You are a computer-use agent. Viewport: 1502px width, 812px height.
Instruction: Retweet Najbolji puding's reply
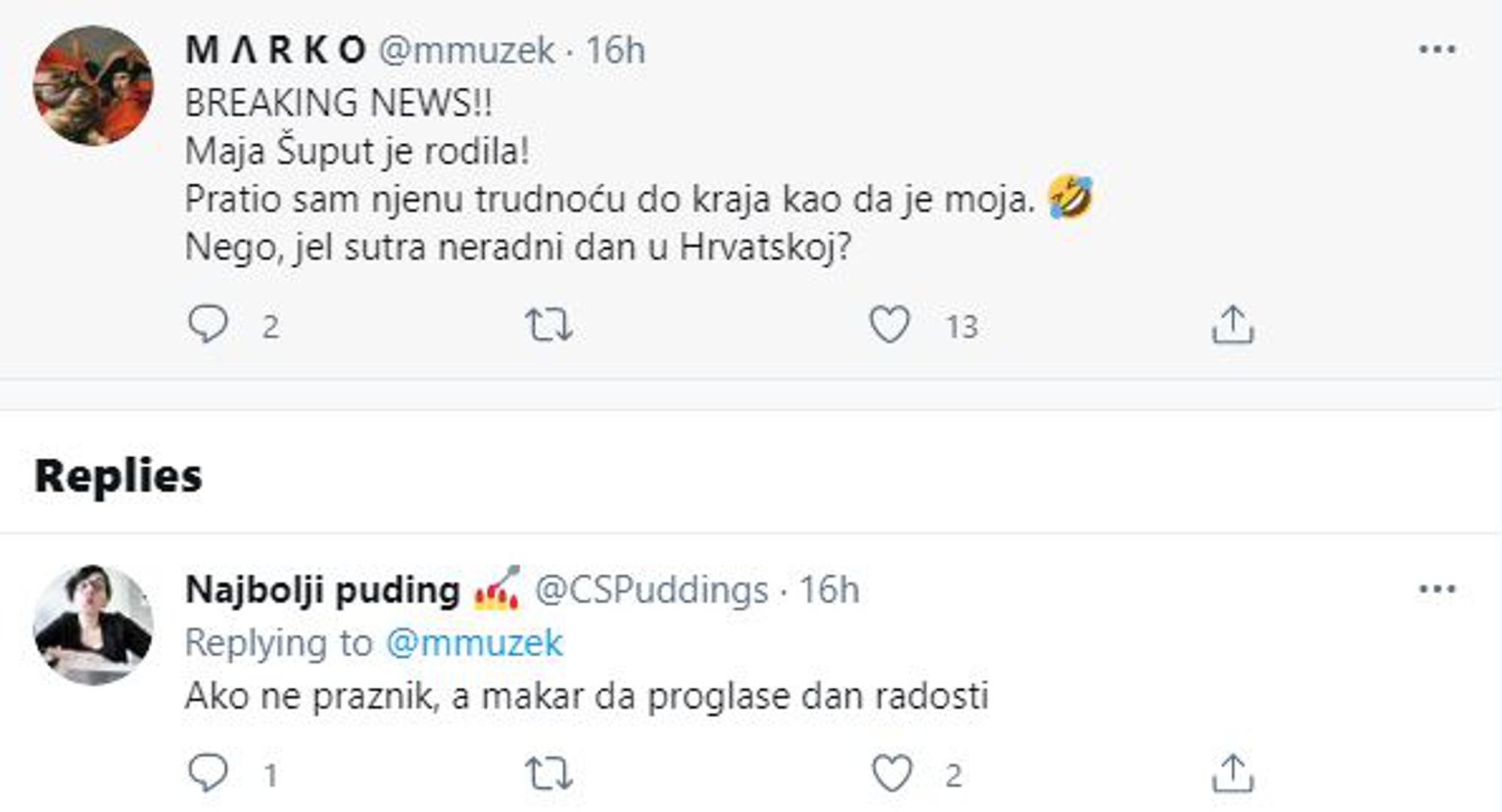549,774
